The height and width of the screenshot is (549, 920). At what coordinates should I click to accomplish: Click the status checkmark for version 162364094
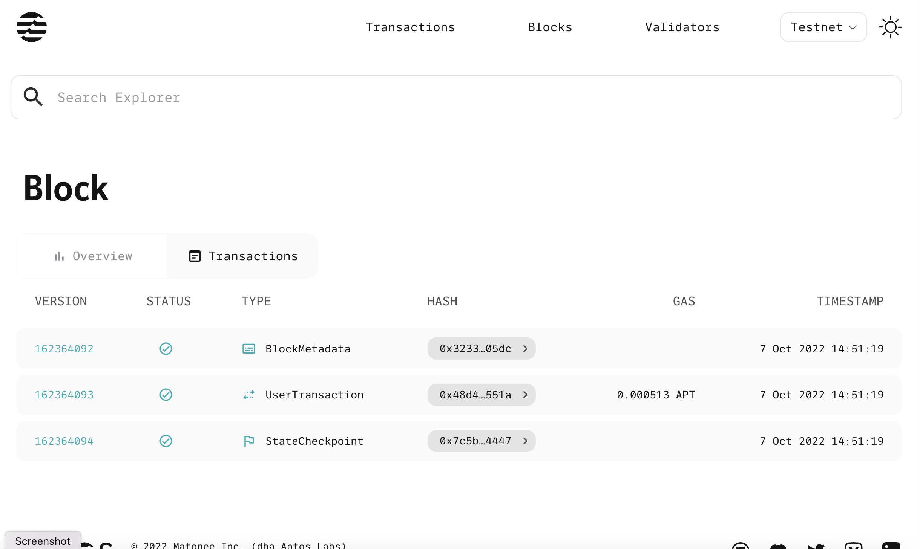166,441
